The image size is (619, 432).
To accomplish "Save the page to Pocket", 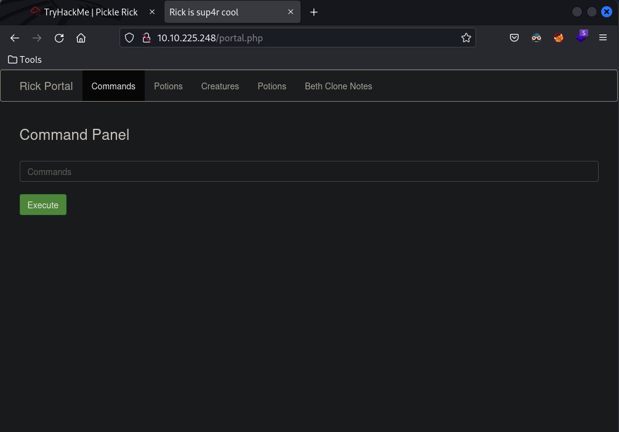I will tap(514, 38).
